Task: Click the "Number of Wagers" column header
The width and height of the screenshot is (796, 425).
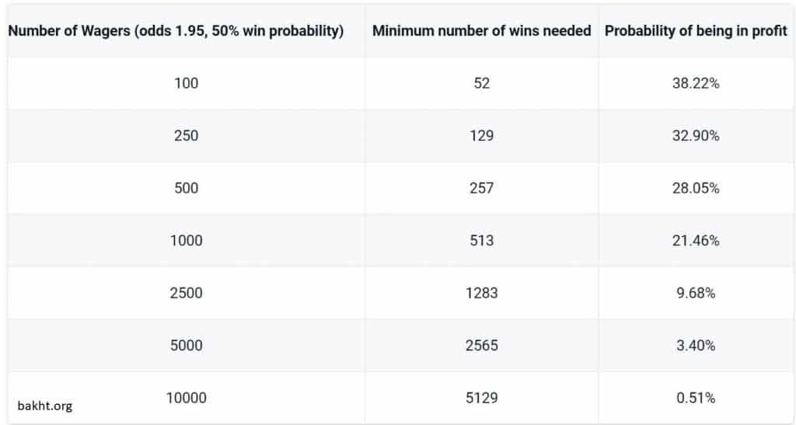Action: click(176, 31)
